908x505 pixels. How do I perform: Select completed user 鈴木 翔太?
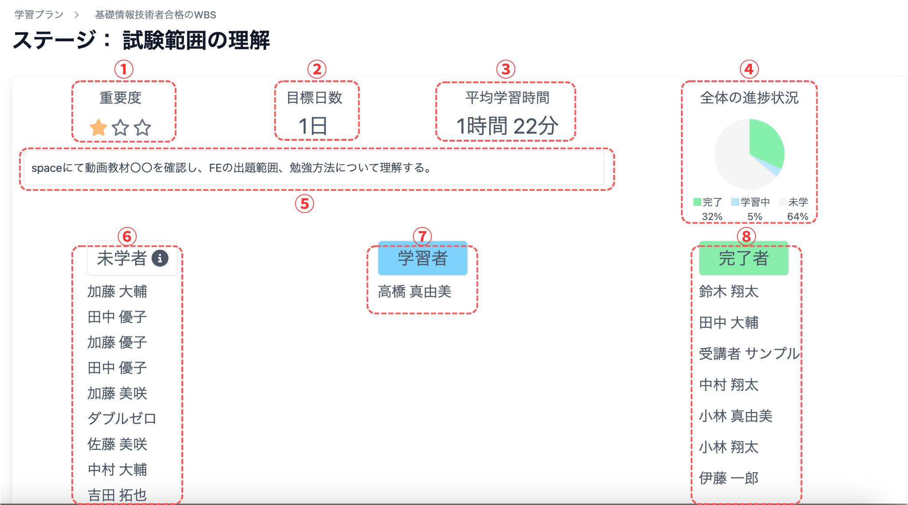pos(728,292)
